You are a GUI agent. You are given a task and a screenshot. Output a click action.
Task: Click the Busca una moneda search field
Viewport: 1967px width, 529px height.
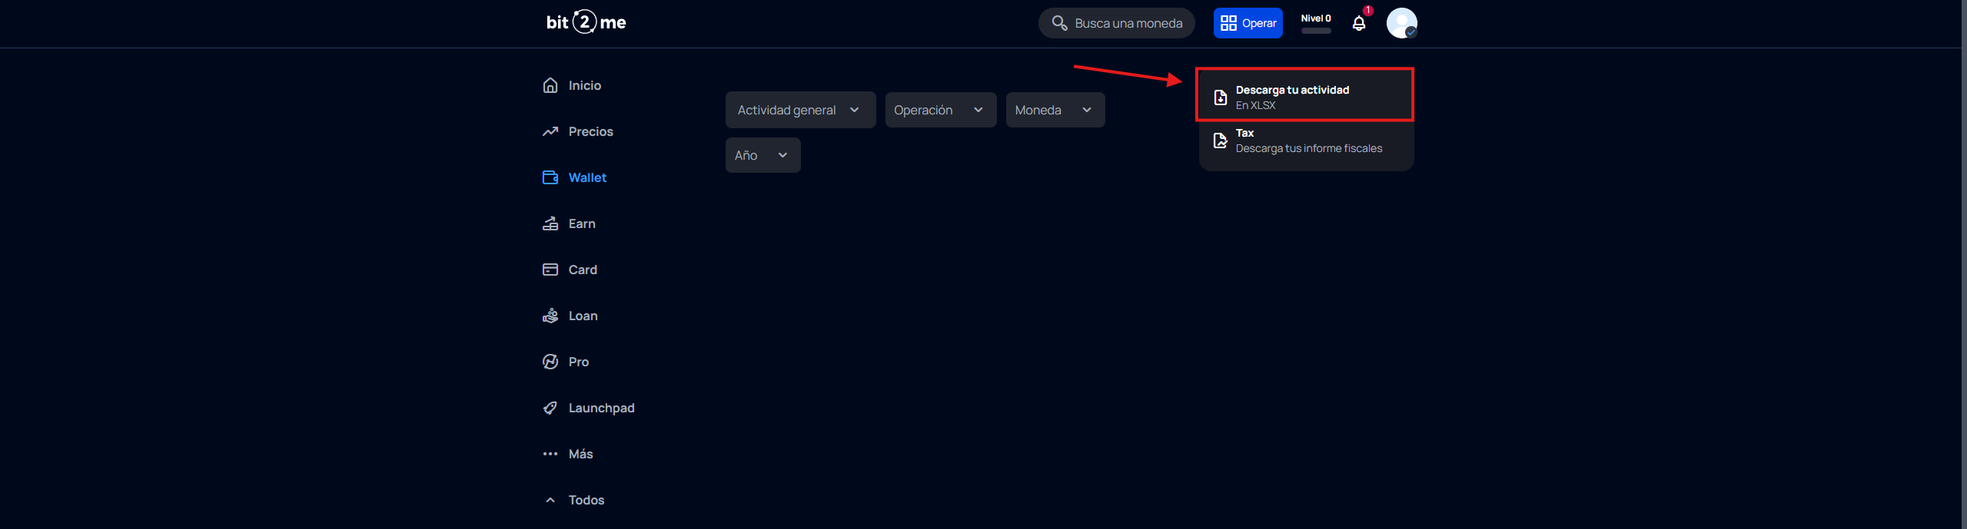click(x=1116, y=23)
